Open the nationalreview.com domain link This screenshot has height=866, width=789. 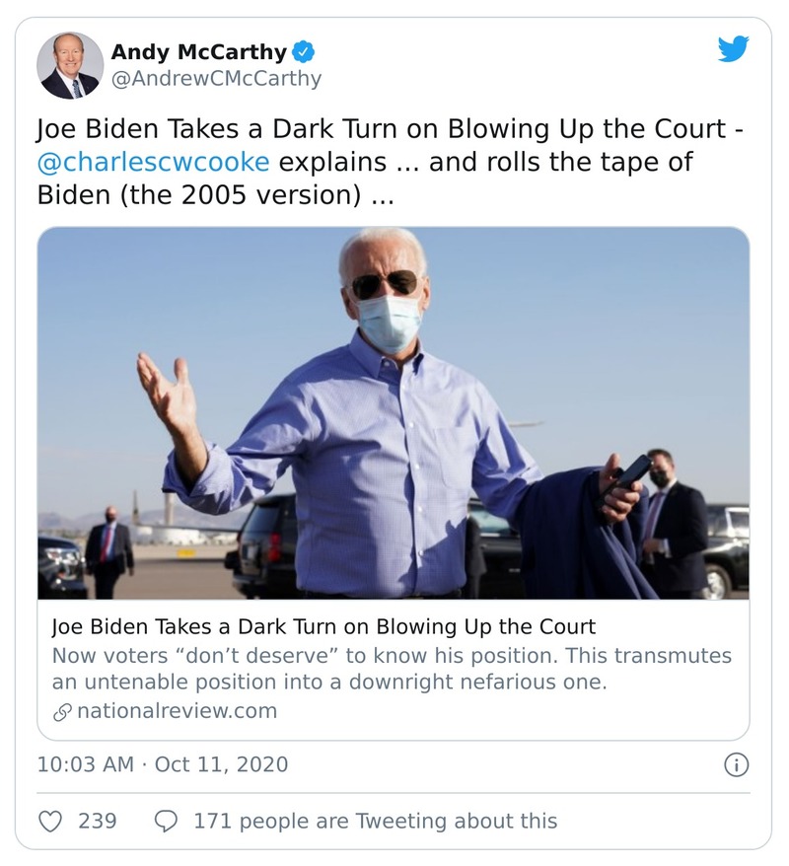coord(177,711)
